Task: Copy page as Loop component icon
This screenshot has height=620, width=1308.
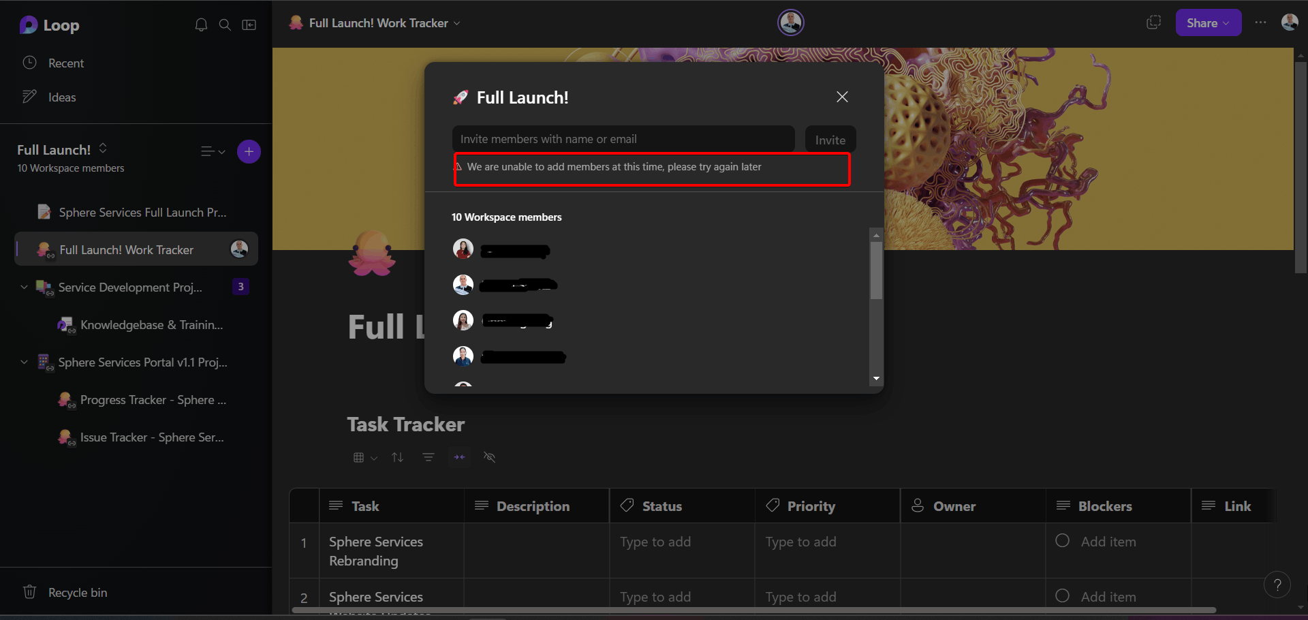Action: (x=1153, y=22)
